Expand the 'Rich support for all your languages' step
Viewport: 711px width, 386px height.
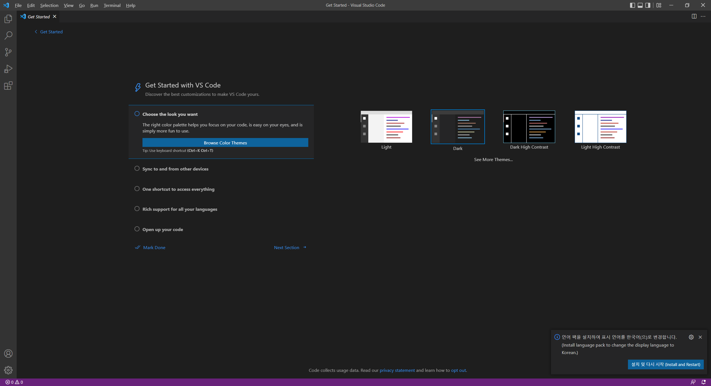click(180, 209)
